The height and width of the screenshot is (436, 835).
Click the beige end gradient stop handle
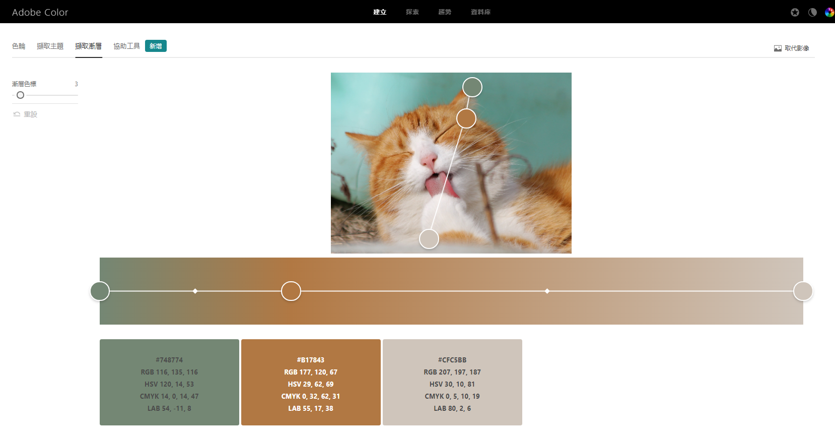click(803, 291)
